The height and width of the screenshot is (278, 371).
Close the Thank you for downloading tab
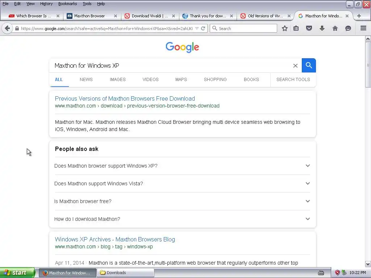pyautogui.click(x=232, y=16)
